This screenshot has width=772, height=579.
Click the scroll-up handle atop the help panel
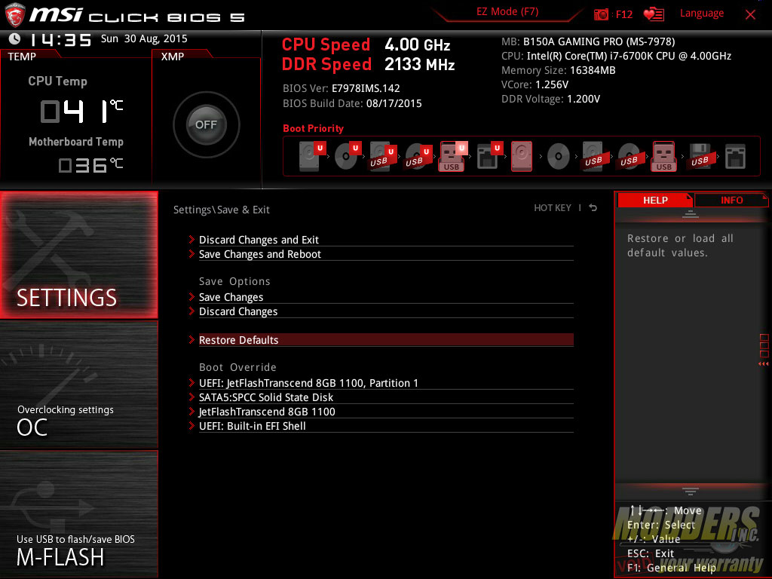click(x=691, y=213)
